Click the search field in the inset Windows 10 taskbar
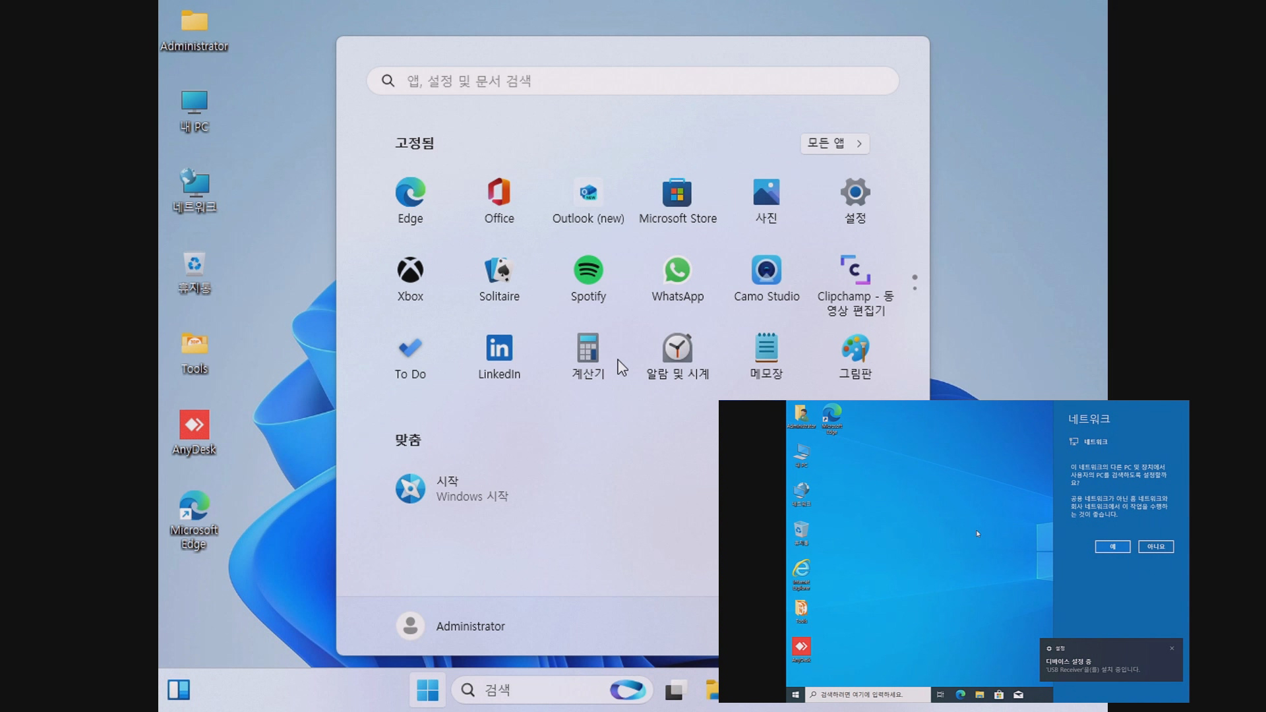1266x712 pixels. (868, 694)
